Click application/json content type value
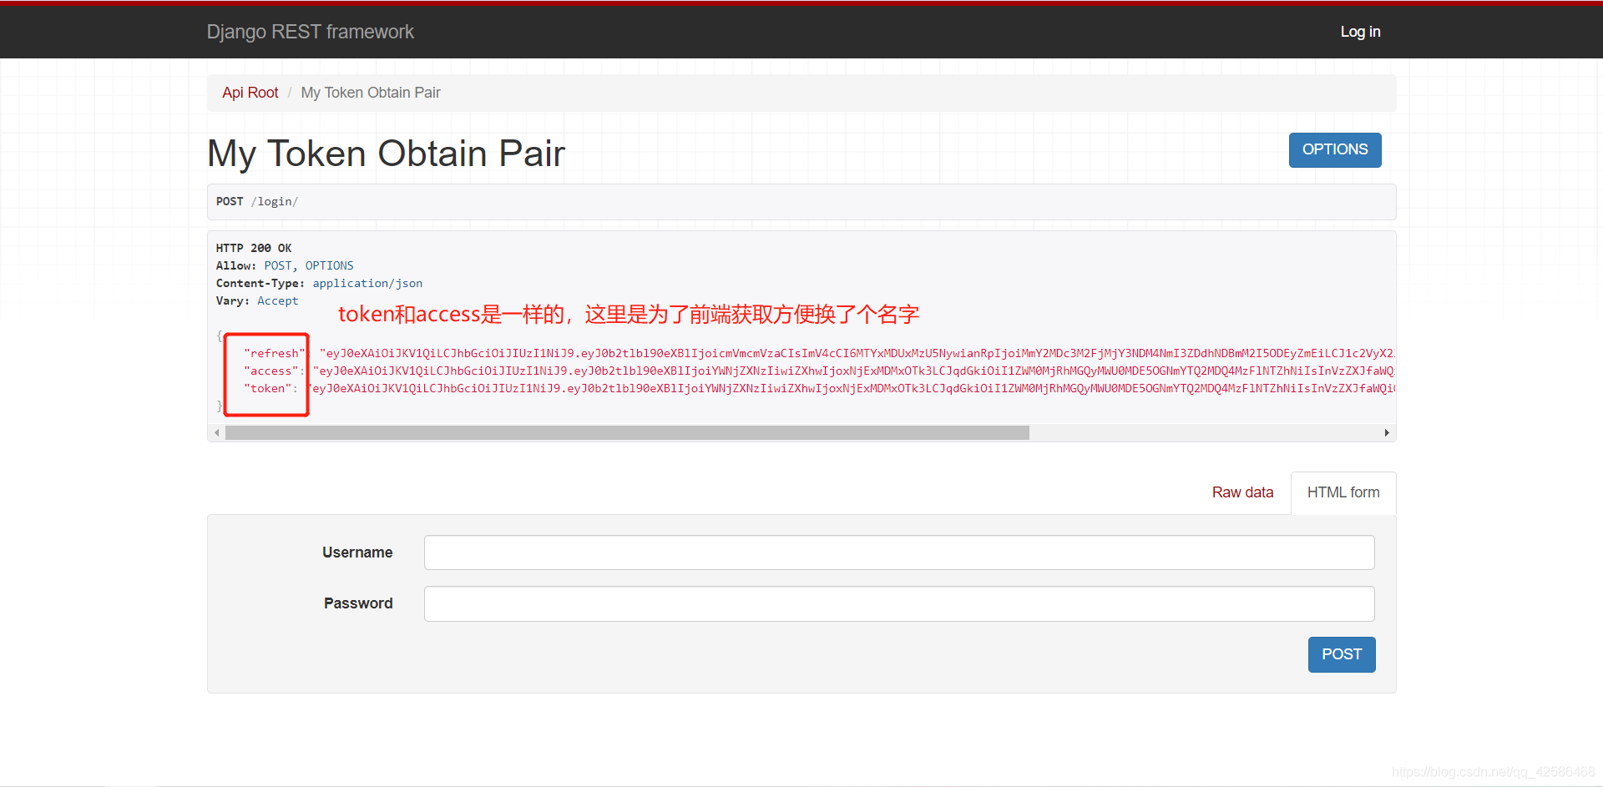Image resolution: width=1603 pixels, height=787 pixels. coord(367,283)
